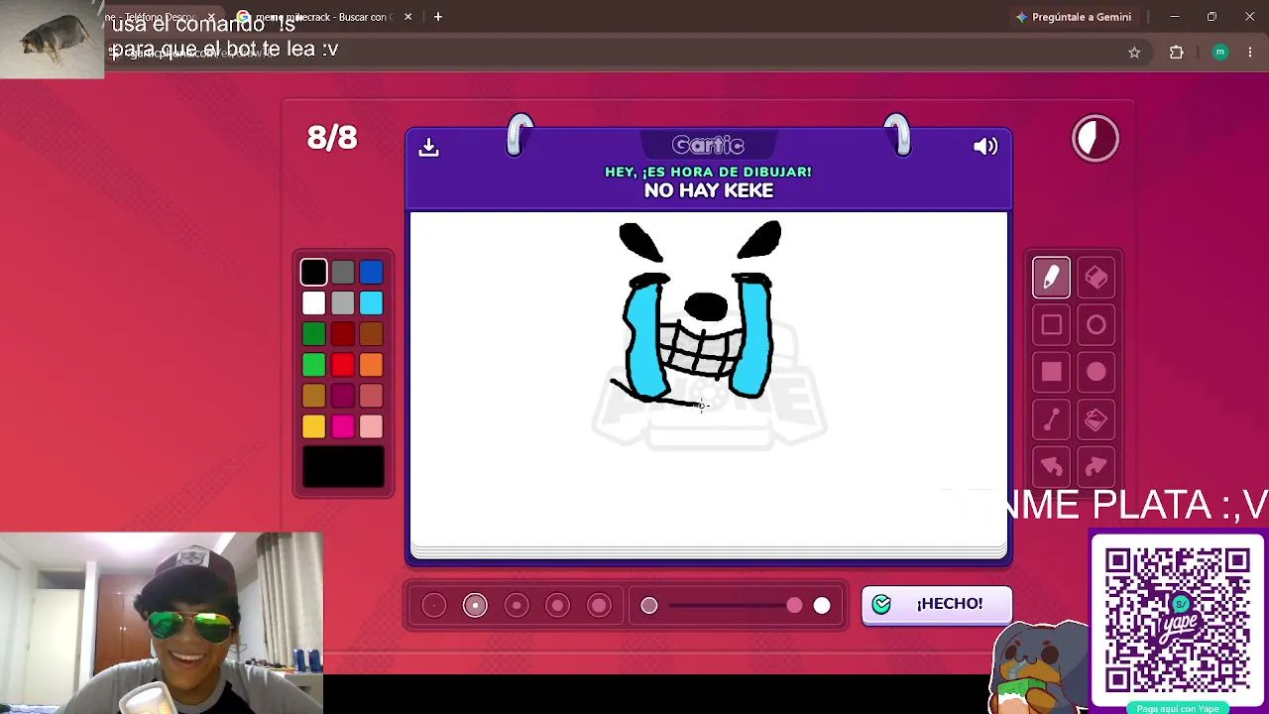Image resolution: width=1269 pixels, height=714 pixels.
Task: Pick the golden ochre color swatch
Action: click(x=313, y=396)
